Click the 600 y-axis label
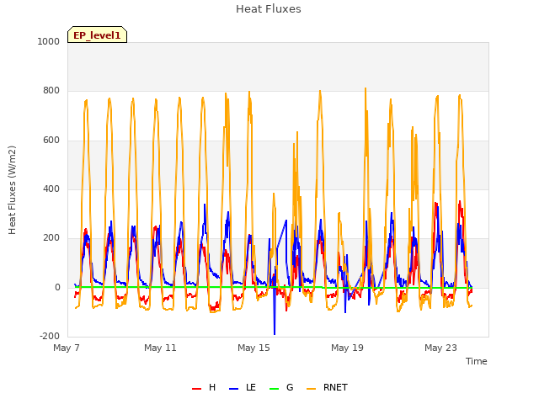This screenshot has width=539, height=404. [51, 141]
